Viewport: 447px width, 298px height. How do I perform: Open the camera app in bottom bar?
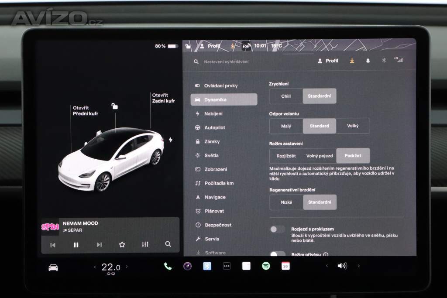187,266
